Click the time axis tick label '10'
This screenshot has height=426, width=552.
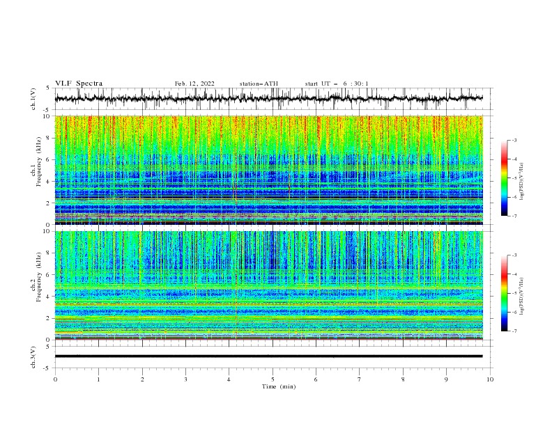490,379
